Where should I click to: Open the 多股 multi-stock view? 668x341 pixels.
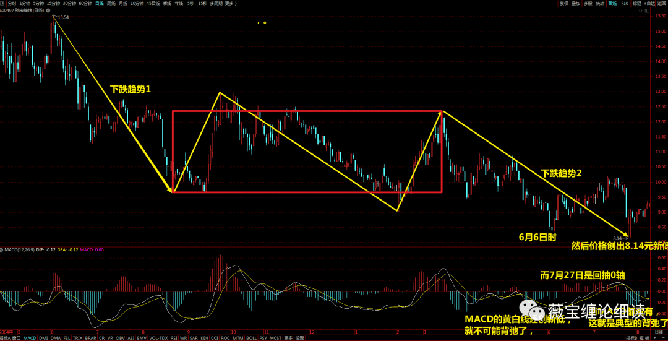coord(588,4)
